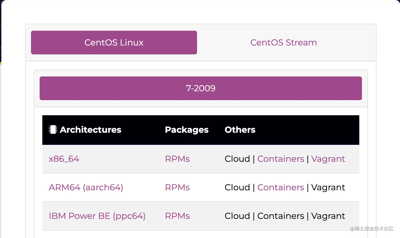
Task: Open RPMs for the ARM64 row
Action: (177, 187)
